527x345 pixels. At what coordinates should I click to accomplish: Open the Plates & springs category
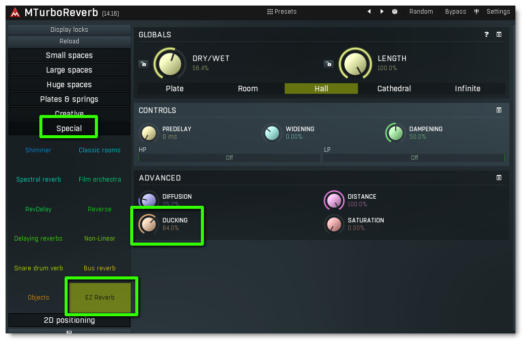[69, 99]
